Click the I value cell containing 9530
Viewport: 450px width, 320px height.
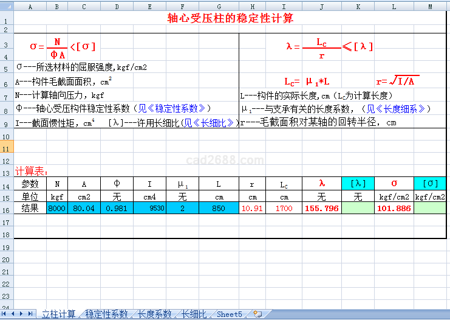click(150, 208)
